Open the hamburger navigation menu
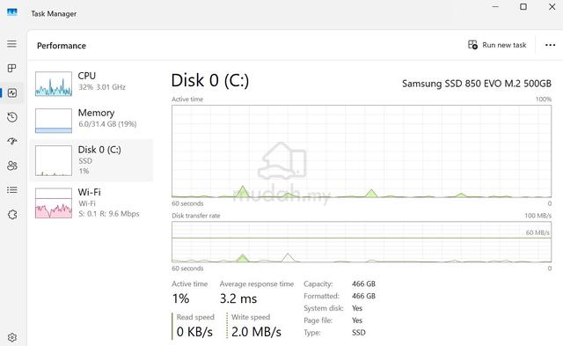The image size is (563, 346). (11, 44)
